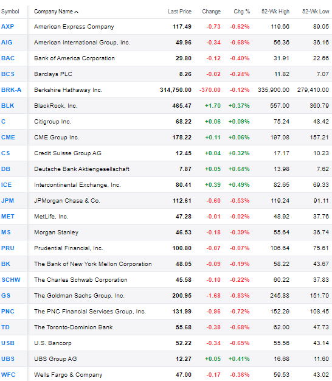The height and width of the screenshot is (381, 332).
Task: Open the BLK ticker link
Action: (7, 105)
